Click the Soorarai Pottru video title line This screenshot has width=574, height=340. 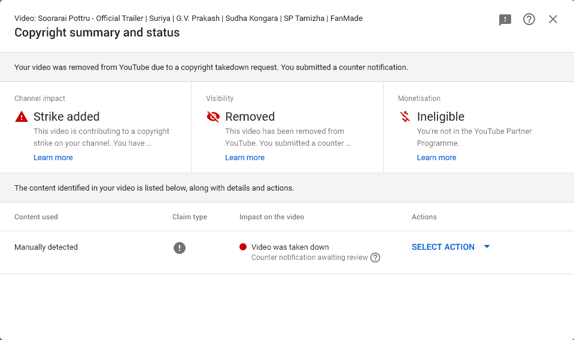(x=188, y=19)
